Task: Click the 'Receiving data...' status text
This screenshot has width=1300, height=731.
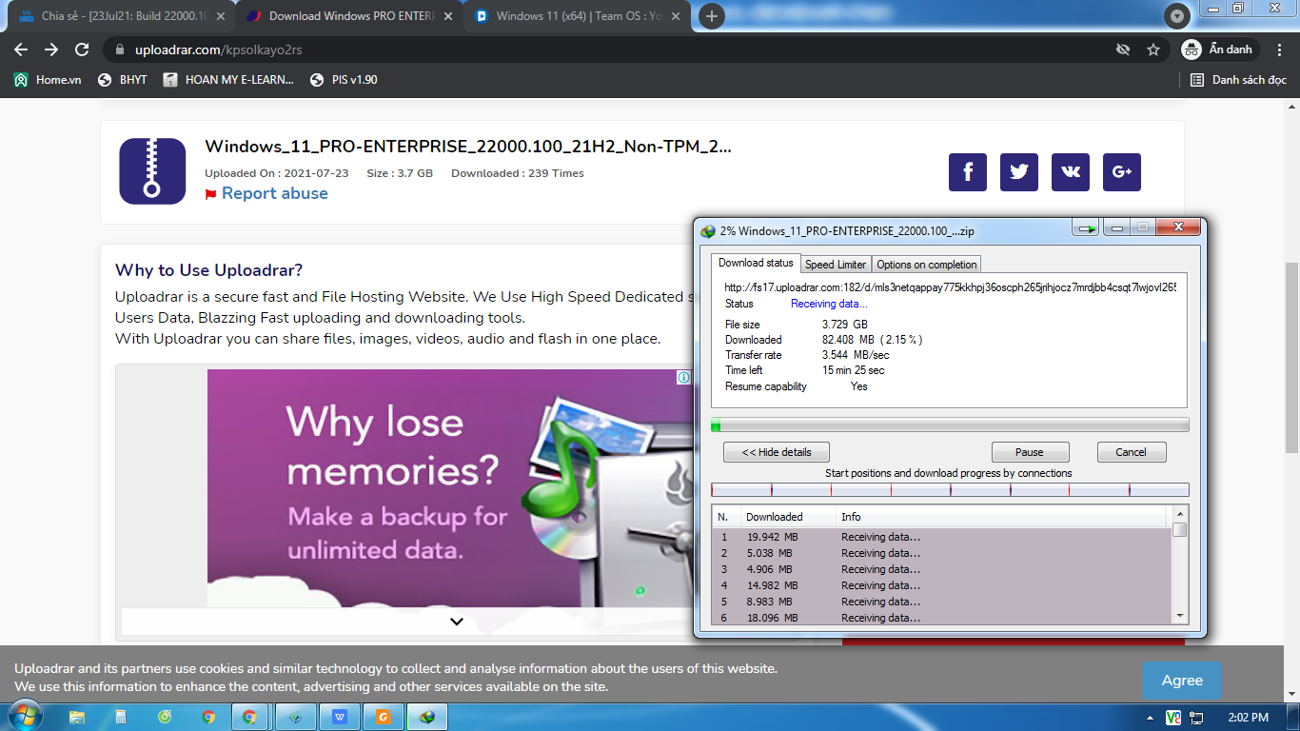Action: (829, 304)
